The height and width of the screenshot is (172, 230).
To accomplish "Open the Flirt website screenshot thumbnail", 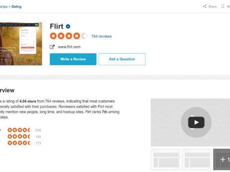I will (x=21, y=44).
